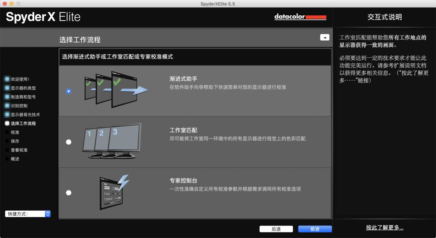
Task: Open the 按此了解更多 link
Action: [385, 228]
